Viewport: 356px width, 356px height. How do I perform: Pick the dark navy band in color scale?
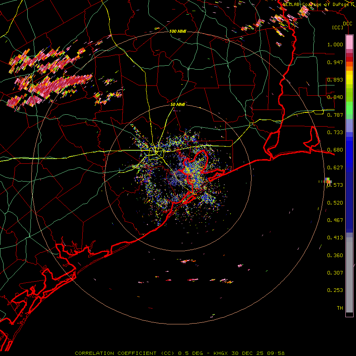click(x=349, y=202)
